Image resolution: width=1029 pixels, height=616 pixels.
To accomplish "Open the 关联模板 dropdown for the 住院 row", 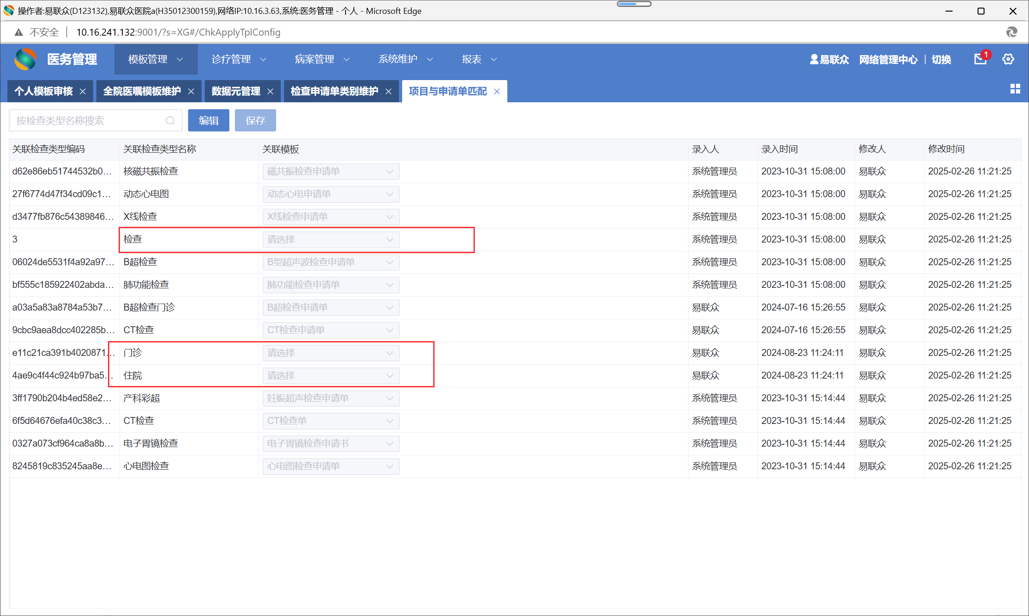I will [331, 376].
